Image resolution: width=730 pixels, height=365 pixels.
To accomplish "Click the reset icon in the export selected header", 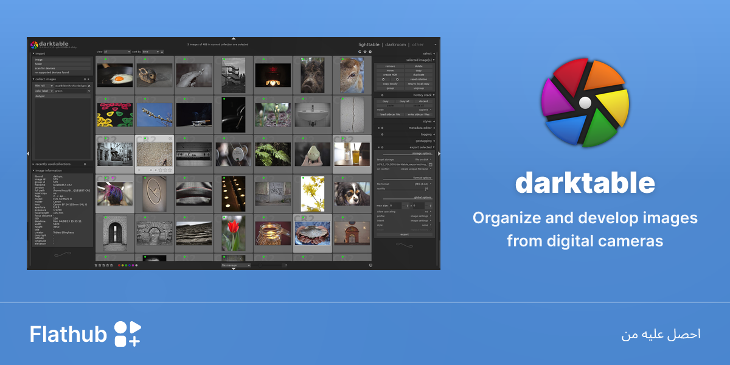I will click(382, 147).
